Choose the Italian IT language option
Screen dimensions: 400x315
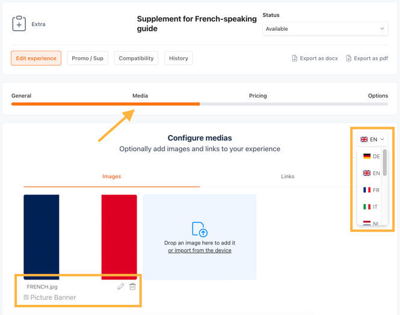click(x=372, y=207)
